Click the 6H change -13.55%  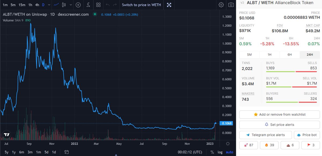coord(291,44)
